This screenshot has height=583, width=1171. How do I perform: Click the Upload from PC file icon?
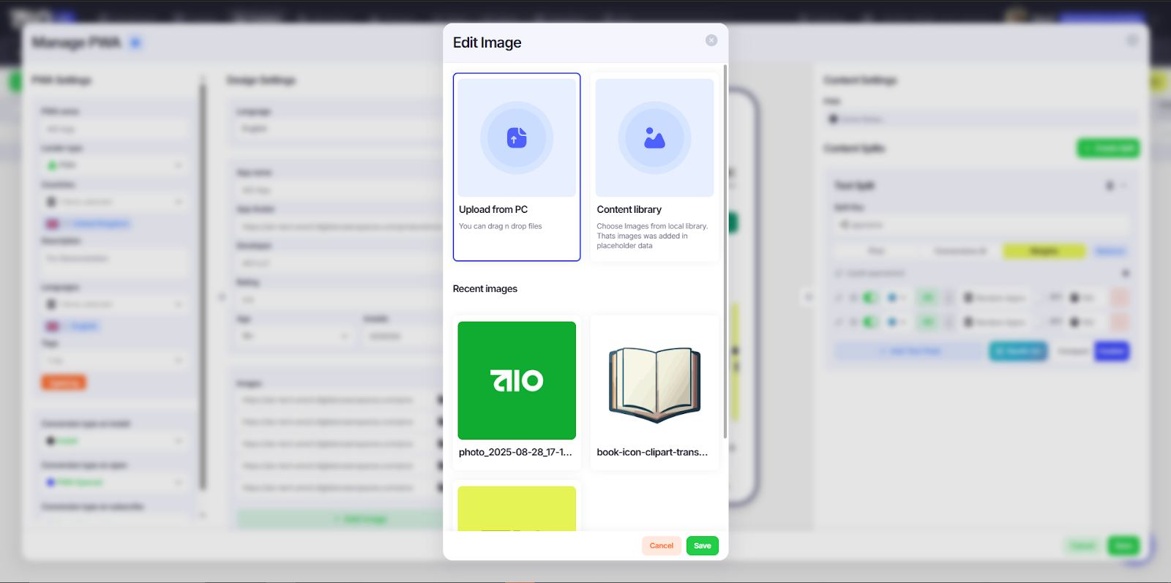coord(517,138)
